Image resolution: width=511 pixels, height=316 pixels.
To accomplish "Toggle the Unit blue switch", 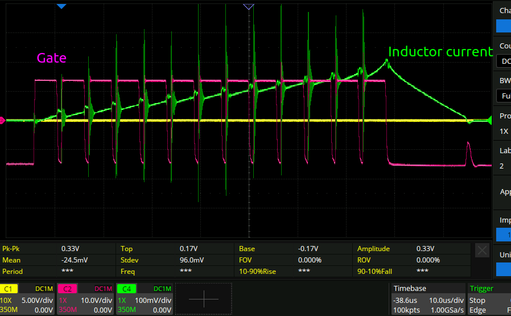I will coord(503,269).
